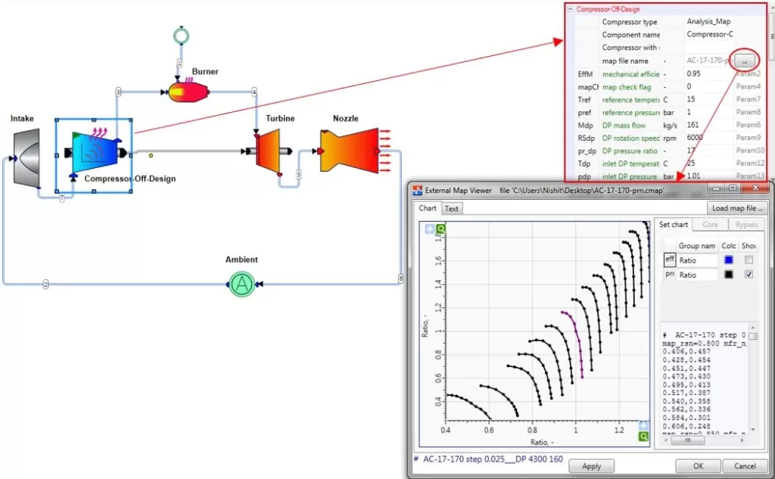775x479 pixels.
Task: Select the Ambient component icon
Action: click(x=242, y=284)
